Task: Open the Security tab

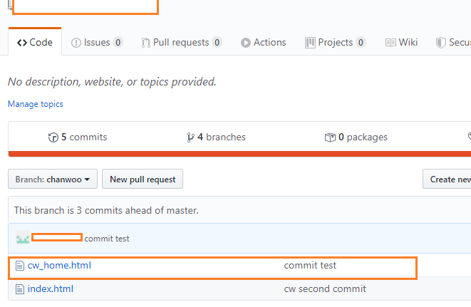Action: [453, 42]
